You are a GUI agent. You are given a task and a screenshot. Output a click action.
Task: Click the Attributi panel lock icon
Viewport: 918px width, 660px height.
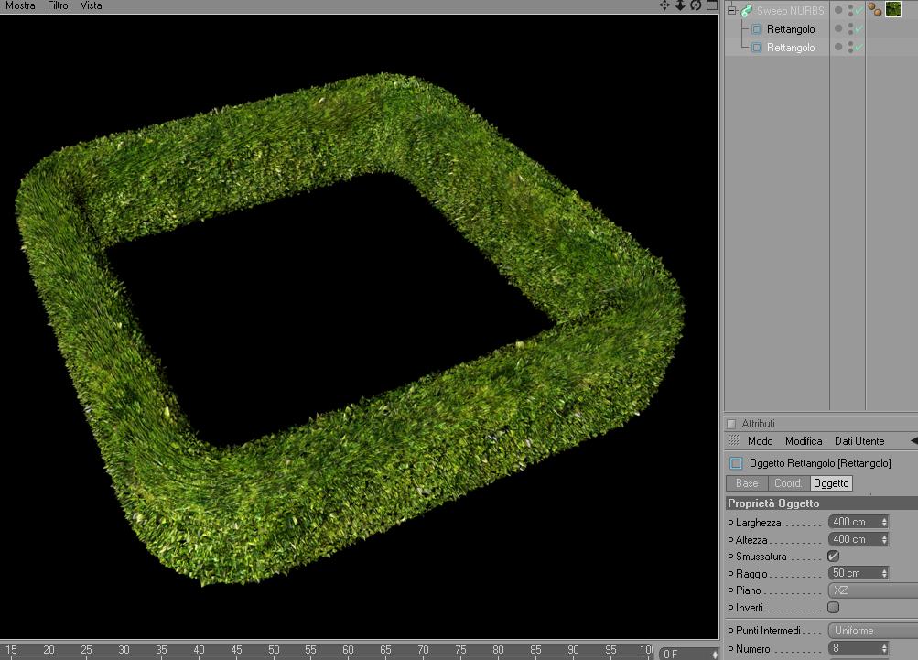730,424
